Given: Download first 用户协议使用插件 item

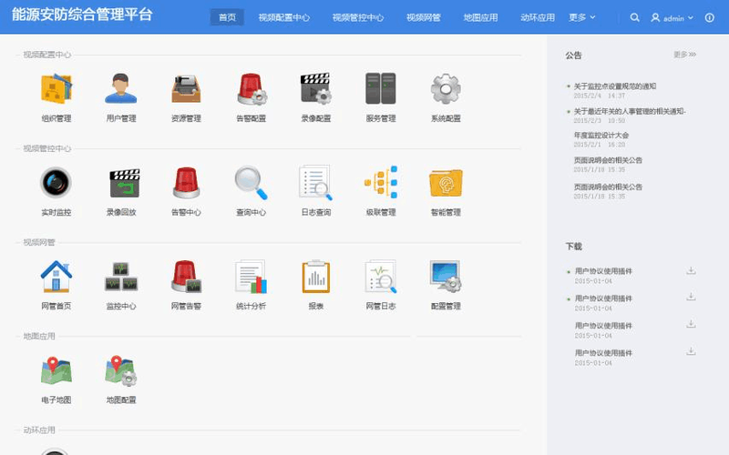Looking at the screenshot, I should pos(692,270).
